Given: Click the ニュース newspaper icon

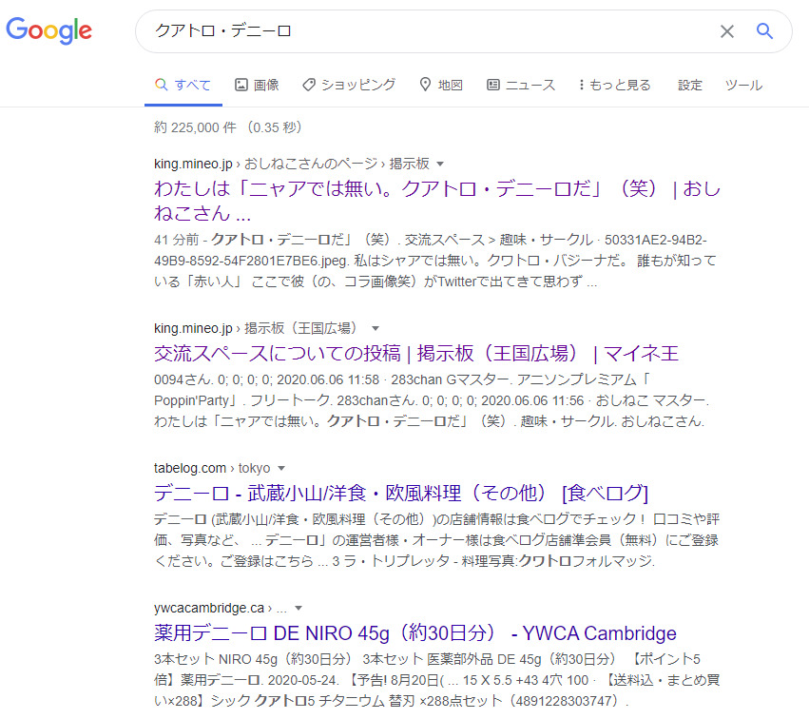Looking at the screenshot, I should pyautogui.click(x=493, y=85).
